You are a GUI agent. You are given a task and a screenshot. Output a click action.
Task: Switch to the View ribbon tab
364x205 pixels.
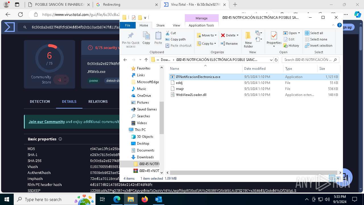click(x=176, y=25)
